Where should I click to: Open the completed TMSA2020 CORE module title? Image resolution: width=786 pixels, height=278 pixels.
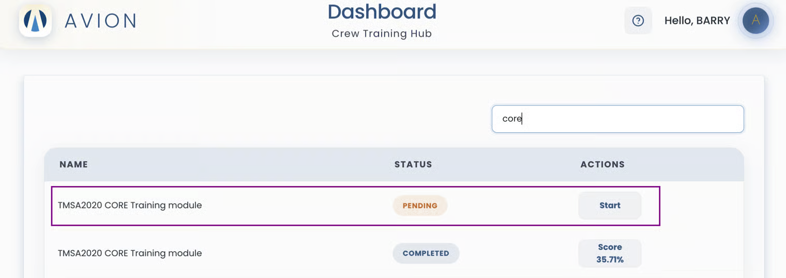pyautogui.click(x=130, y=253)
